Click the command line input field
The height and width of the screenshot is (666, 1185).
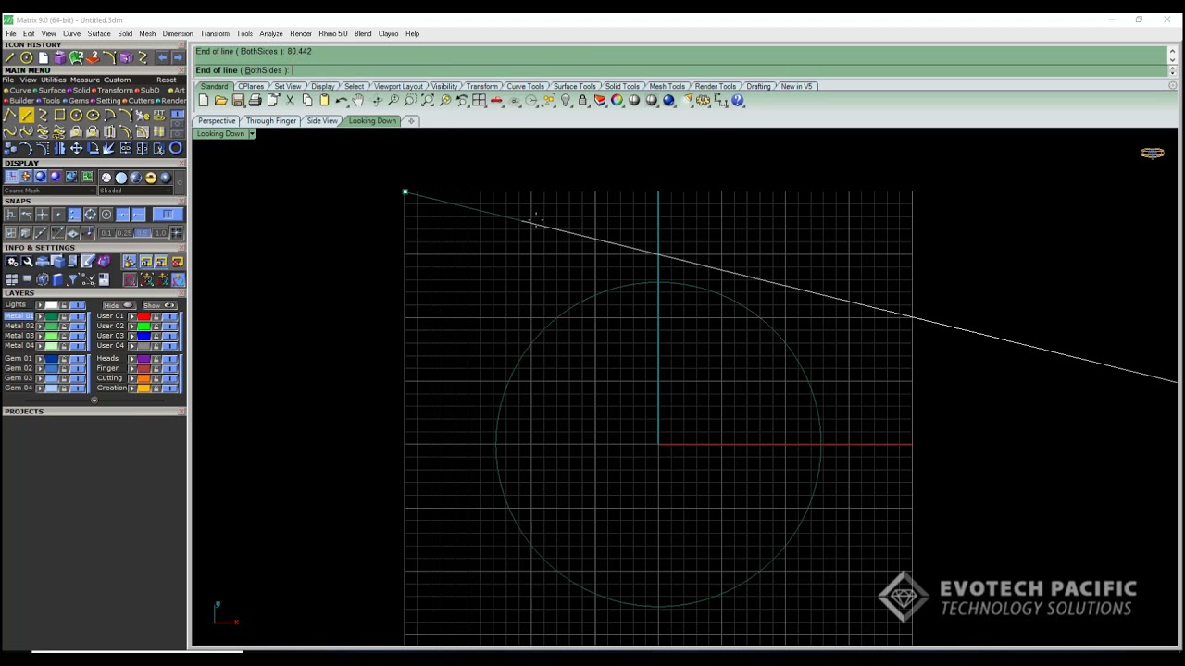point(680,70)
